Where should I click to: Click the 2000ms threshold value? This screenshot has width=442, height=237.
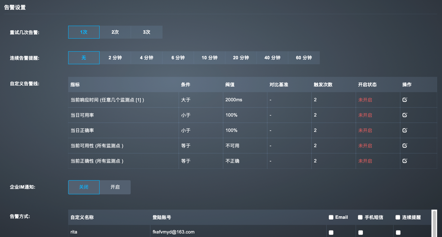[x=234, y=100]
